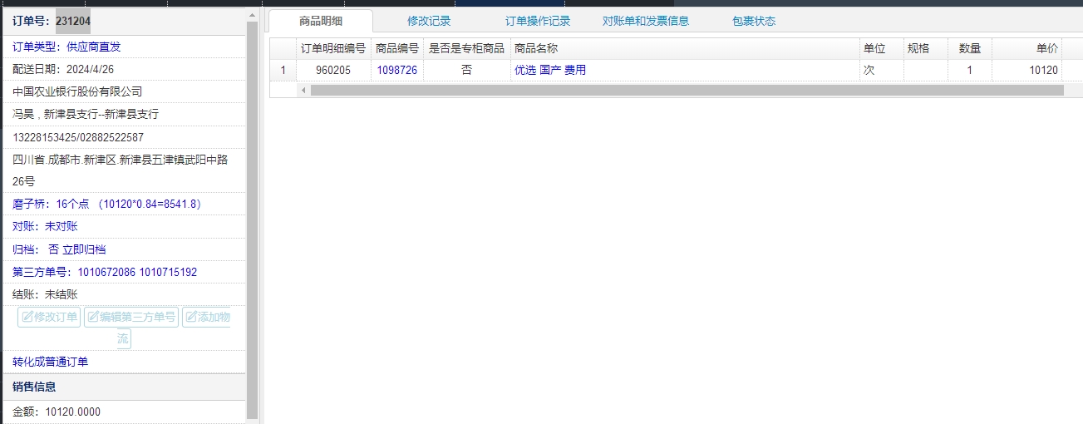Image resolution: width=1083 pixels, height=424 pixels.
Task: Click the left panel vertical scrollbar
Action: click(x=253, y=220)
